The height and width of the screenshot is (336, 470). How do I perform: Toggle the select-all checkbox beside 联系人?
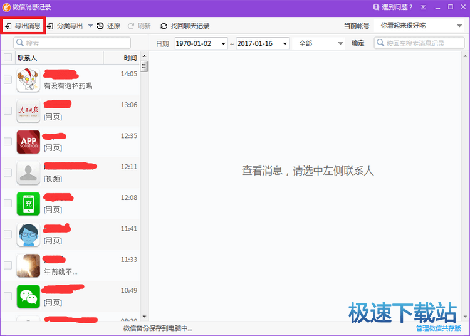8,57
